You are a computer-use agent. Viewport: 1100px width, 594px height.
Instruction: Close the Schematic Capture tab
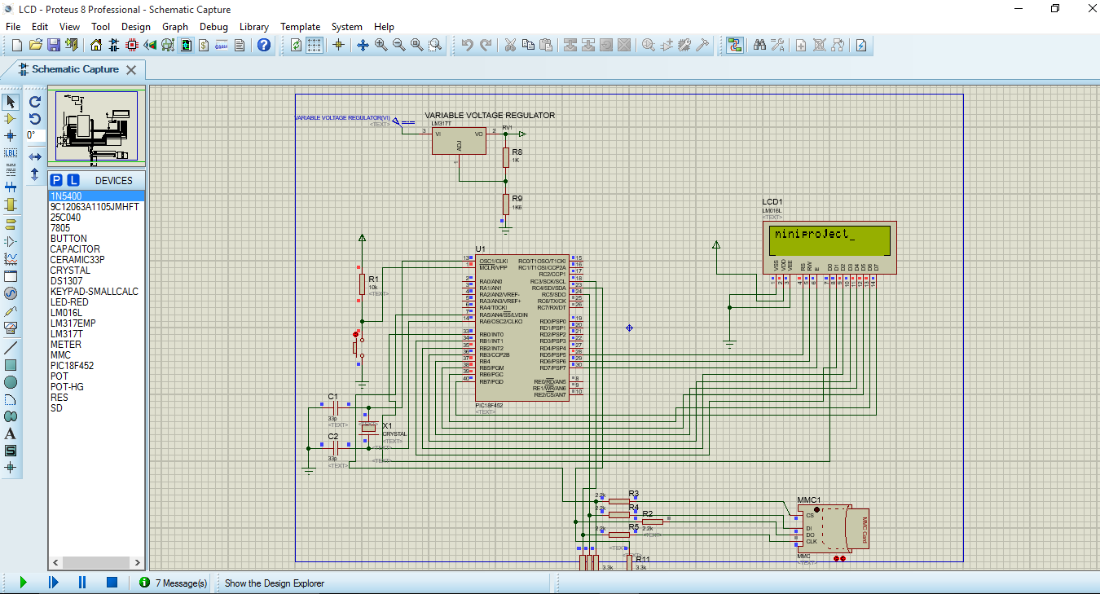[131, 70]
